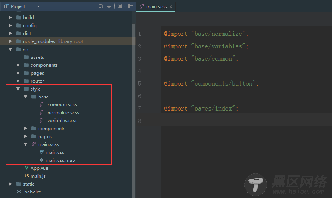The height and width of the screenshot is (198, 332).
Task: Click the Vue icon of App.vue
Action: point(26,168)
